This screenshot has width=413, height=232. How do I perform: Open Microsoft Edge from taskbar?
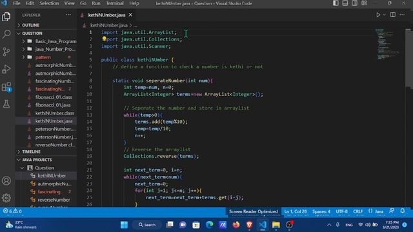[x=209, y=225]
